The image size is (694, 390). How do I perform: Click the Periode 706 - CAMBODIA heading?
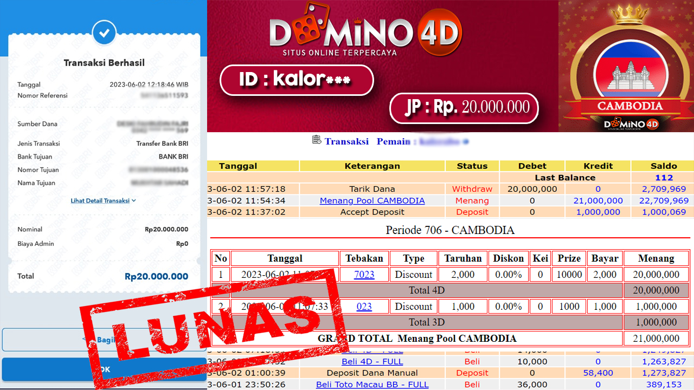(450, 230)
